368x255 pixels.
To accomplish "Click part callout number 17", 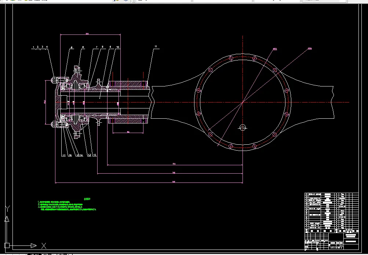I will [64, 155].
